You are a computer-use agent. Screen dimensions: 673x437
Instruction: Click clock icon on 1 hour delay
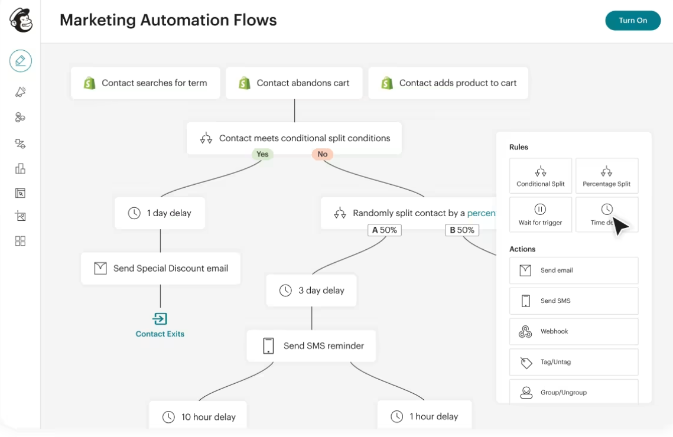pyautogui.click(x=397, y=416)
